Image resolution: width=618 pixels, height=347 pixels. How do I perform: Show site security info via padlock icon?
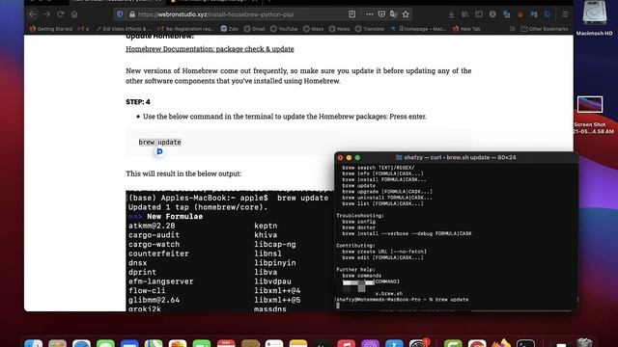(132, 14)
